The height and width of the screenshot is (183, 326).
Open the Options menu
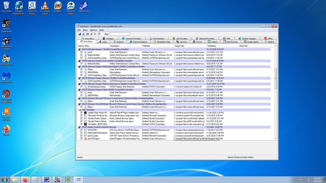93,30
